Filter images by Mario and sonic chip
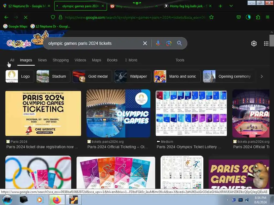Image resolution: width=274 pixels, height=205 pixels. click(177, 76)
